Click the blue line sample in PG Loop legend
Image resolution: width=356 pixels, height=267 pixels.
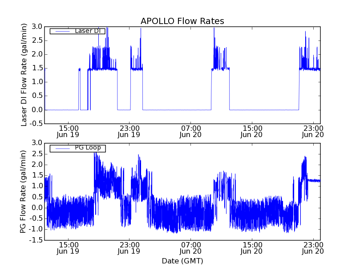[61, 148]
